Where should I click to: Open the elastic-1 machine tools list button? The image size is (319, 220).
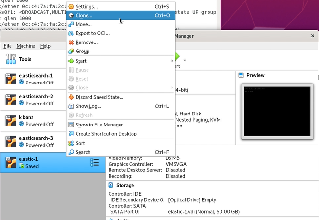95,163
